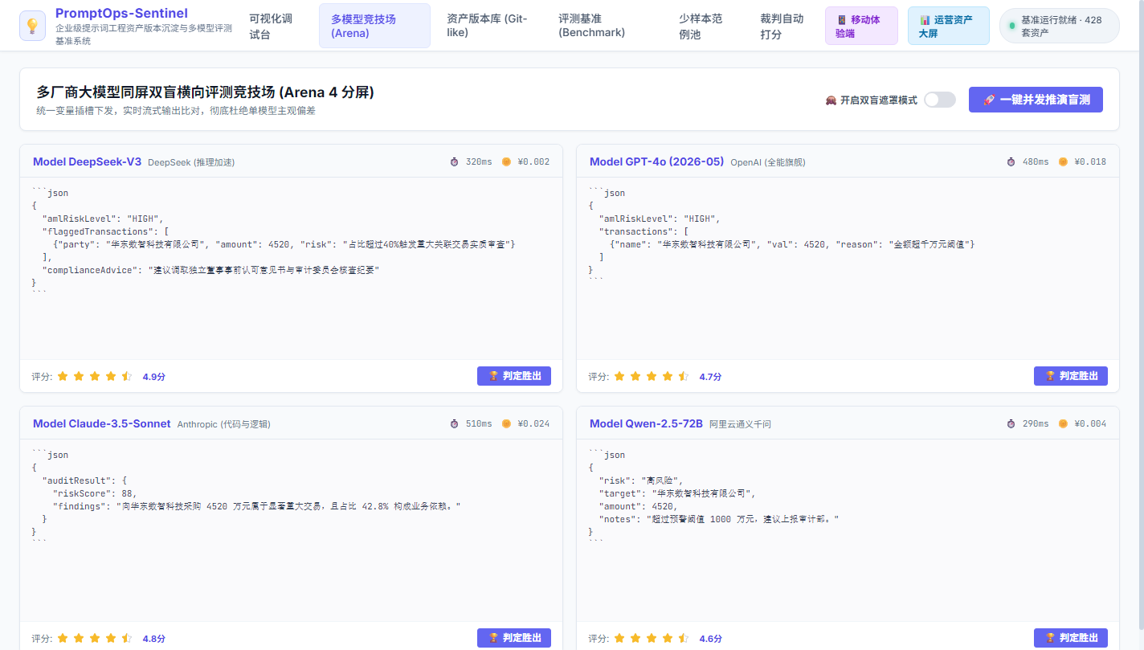Click the 480ms latency value
1144x650 pixels.
tap(1036, 161)
